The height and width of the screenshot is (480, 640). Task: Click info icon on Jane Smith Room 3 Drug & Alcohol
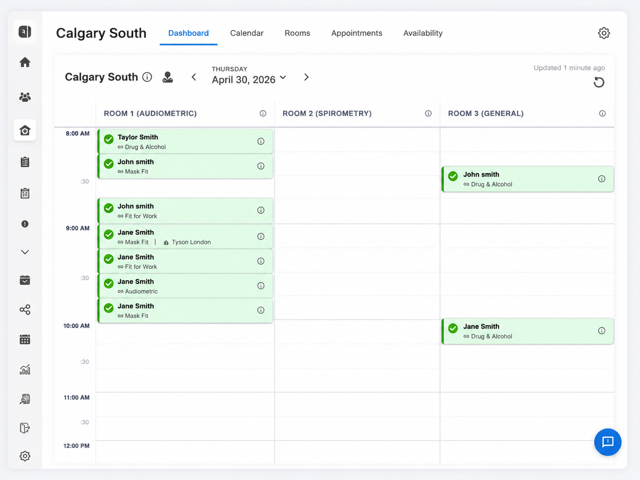click(602, 331)
